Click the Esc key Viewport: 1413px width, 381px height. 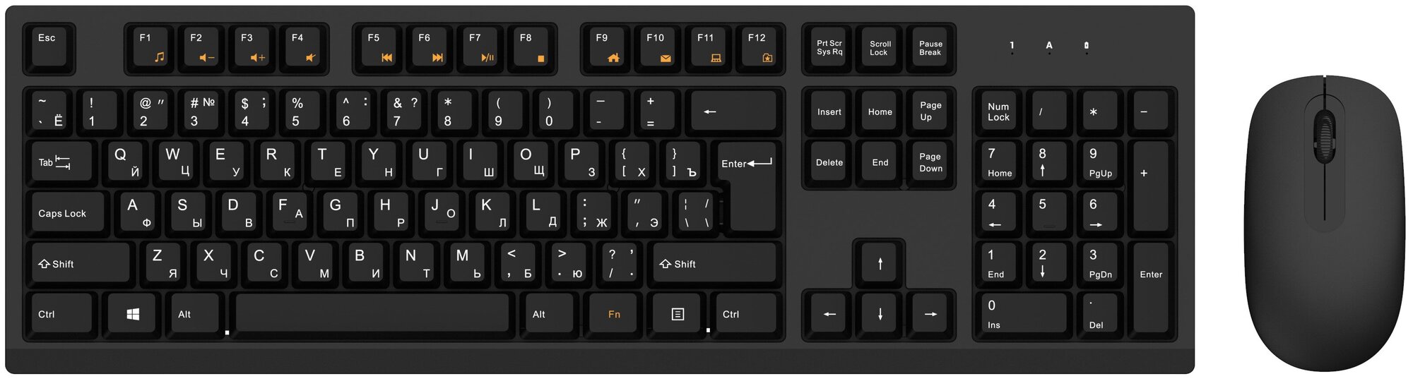[49, 48]
